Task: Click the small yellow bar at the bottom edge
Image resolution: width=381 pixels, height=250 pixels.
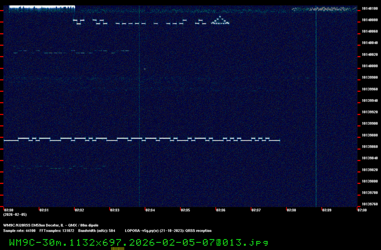Action: pos(117,248)
